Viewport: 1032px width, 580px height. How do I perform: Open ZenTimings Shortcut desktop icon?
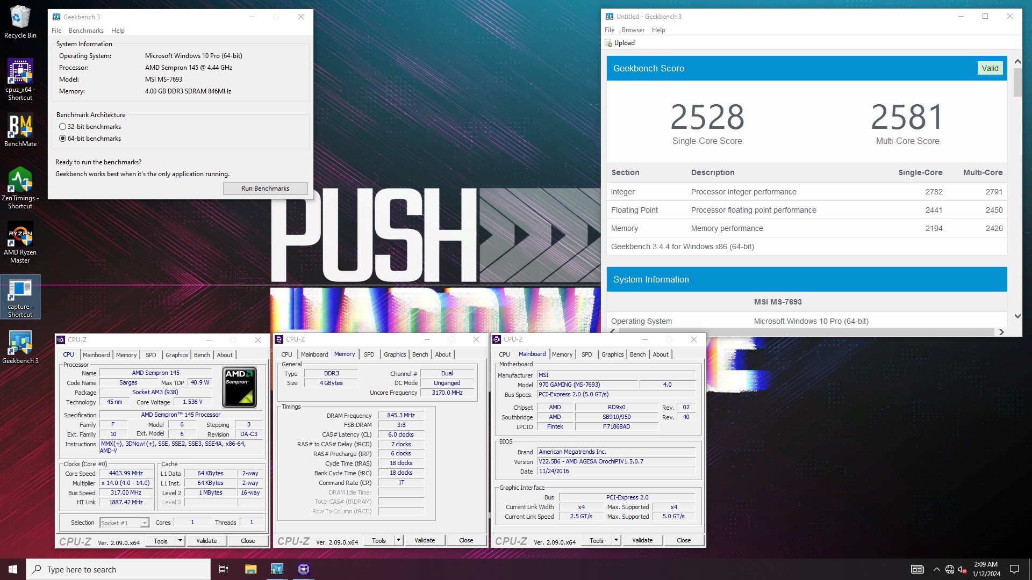pos(20,188)
